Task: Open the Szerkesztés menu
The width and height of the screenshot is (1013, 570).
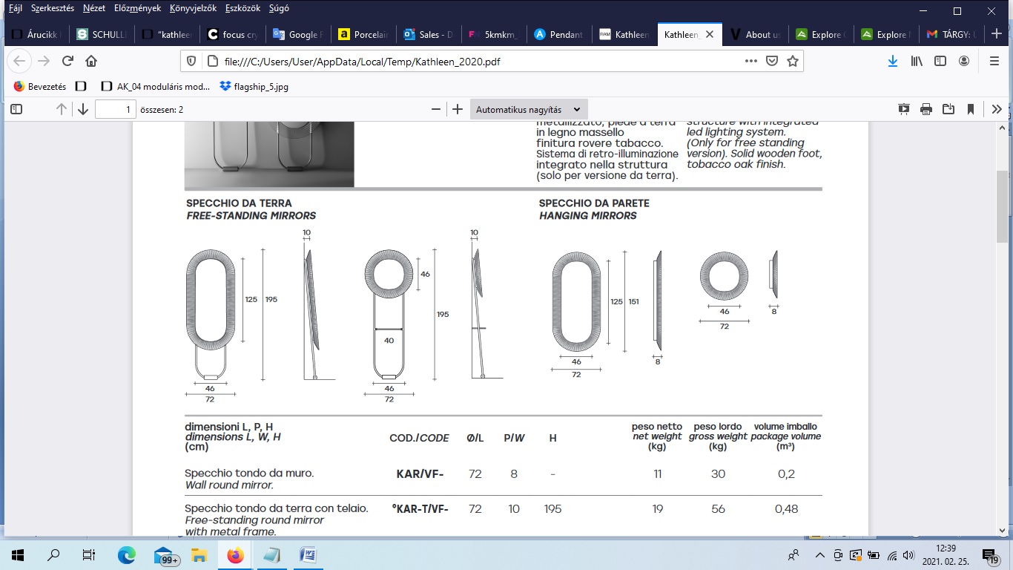Action: point(53,9)
